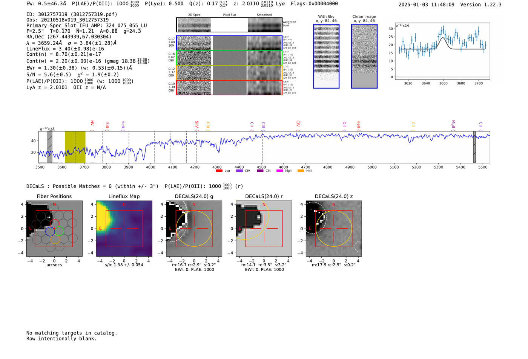Click the RA,Dec coordinates line
This screenshot has width=528, height=359.
[69, 37]
